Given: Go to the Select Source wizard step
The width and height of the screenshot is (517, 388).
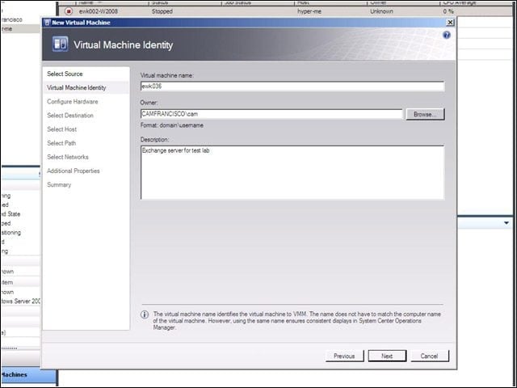Looking at the screenshot, I should 65,74.
